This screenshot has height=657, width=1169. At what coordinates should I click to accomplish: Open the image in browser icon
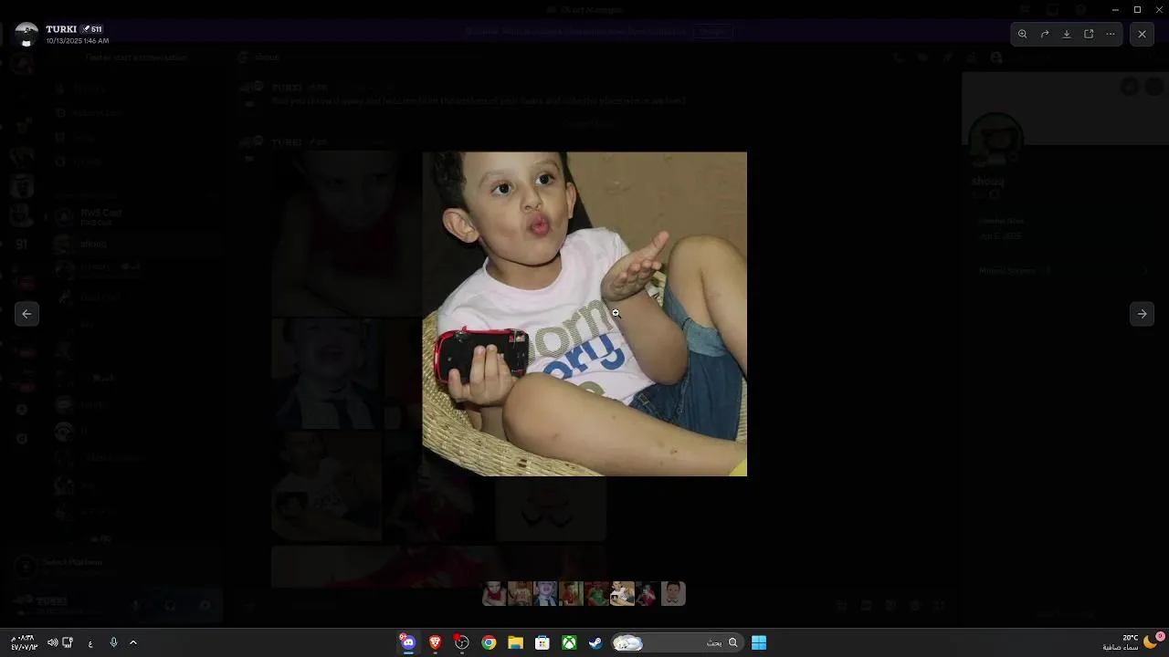point(1089,34)
